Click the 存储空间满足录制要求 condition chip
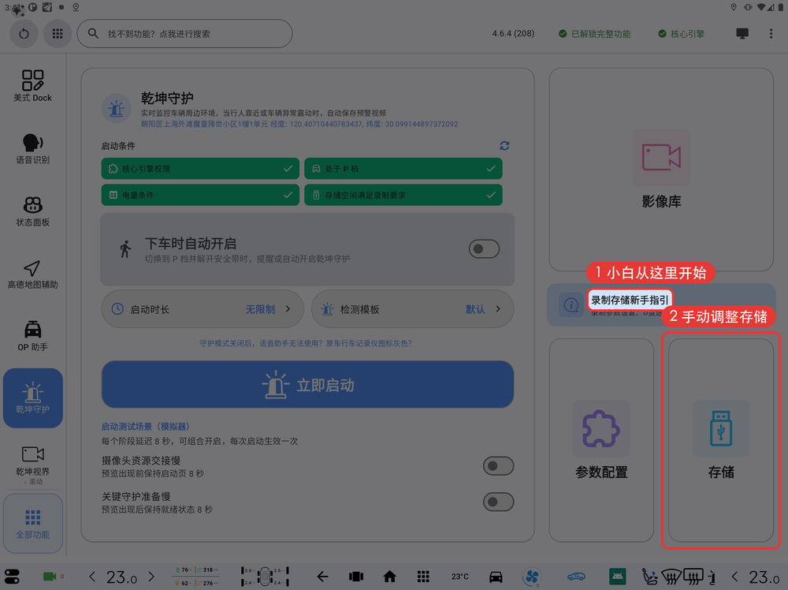This screenshot has height=590, width=788. [x=403, y=195]
